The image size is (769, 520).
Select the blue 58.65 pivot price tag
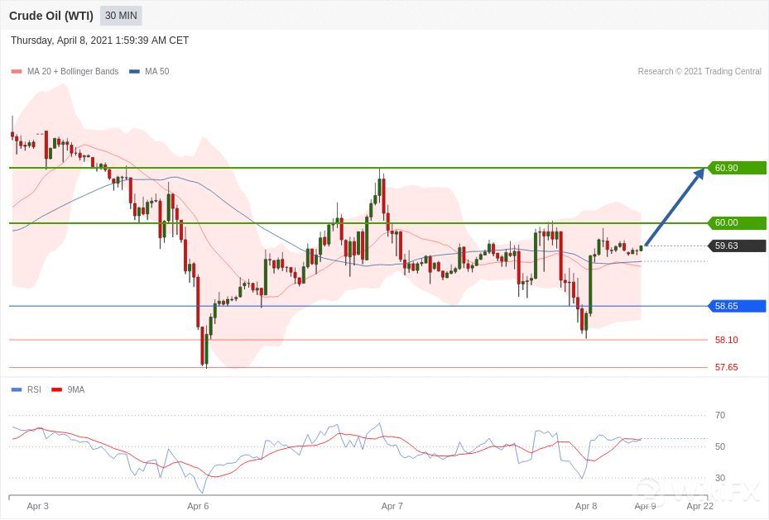pos(735,306)
